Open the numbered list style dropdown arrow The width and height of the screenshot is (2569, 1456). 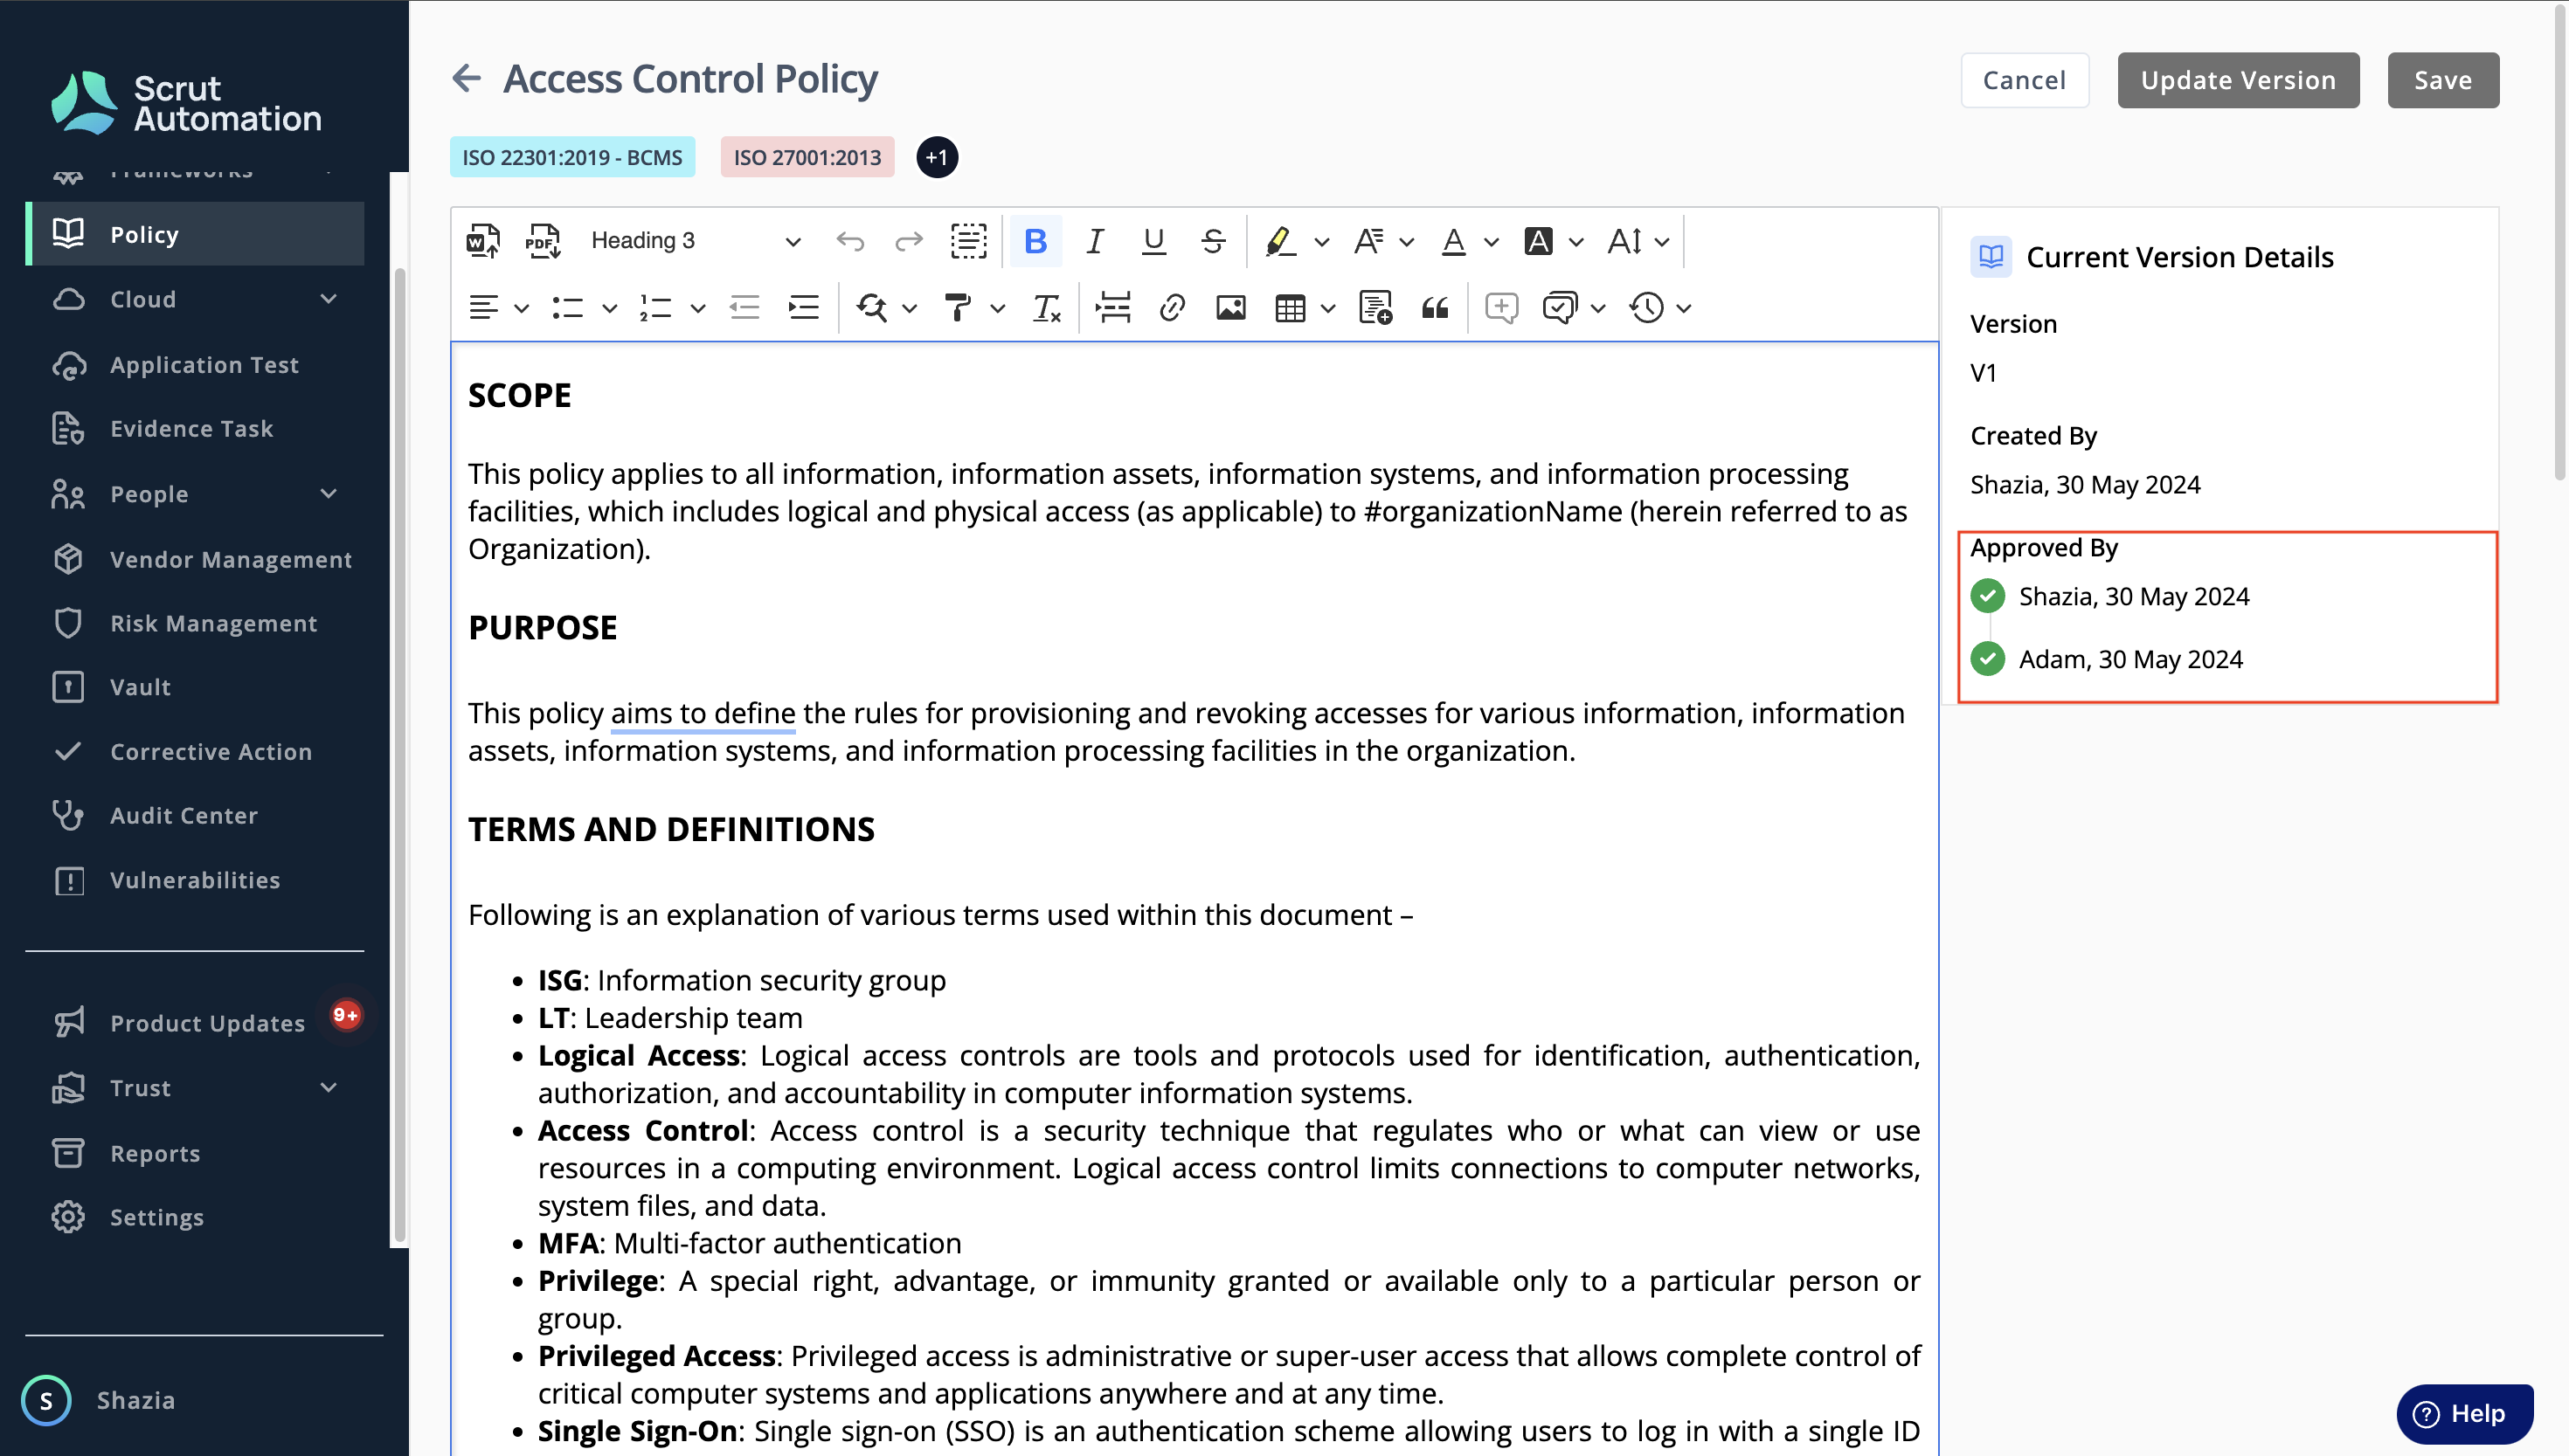tap(698, 309)
